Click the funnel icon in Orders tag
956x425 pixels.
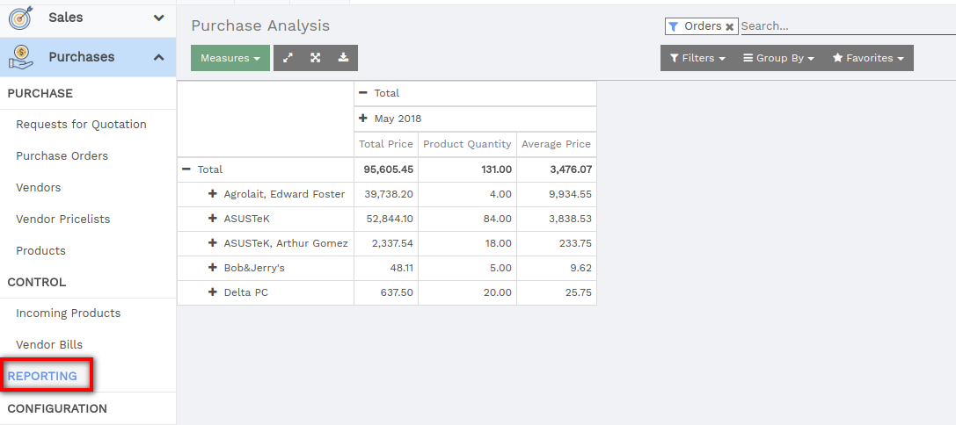(673, 27)
